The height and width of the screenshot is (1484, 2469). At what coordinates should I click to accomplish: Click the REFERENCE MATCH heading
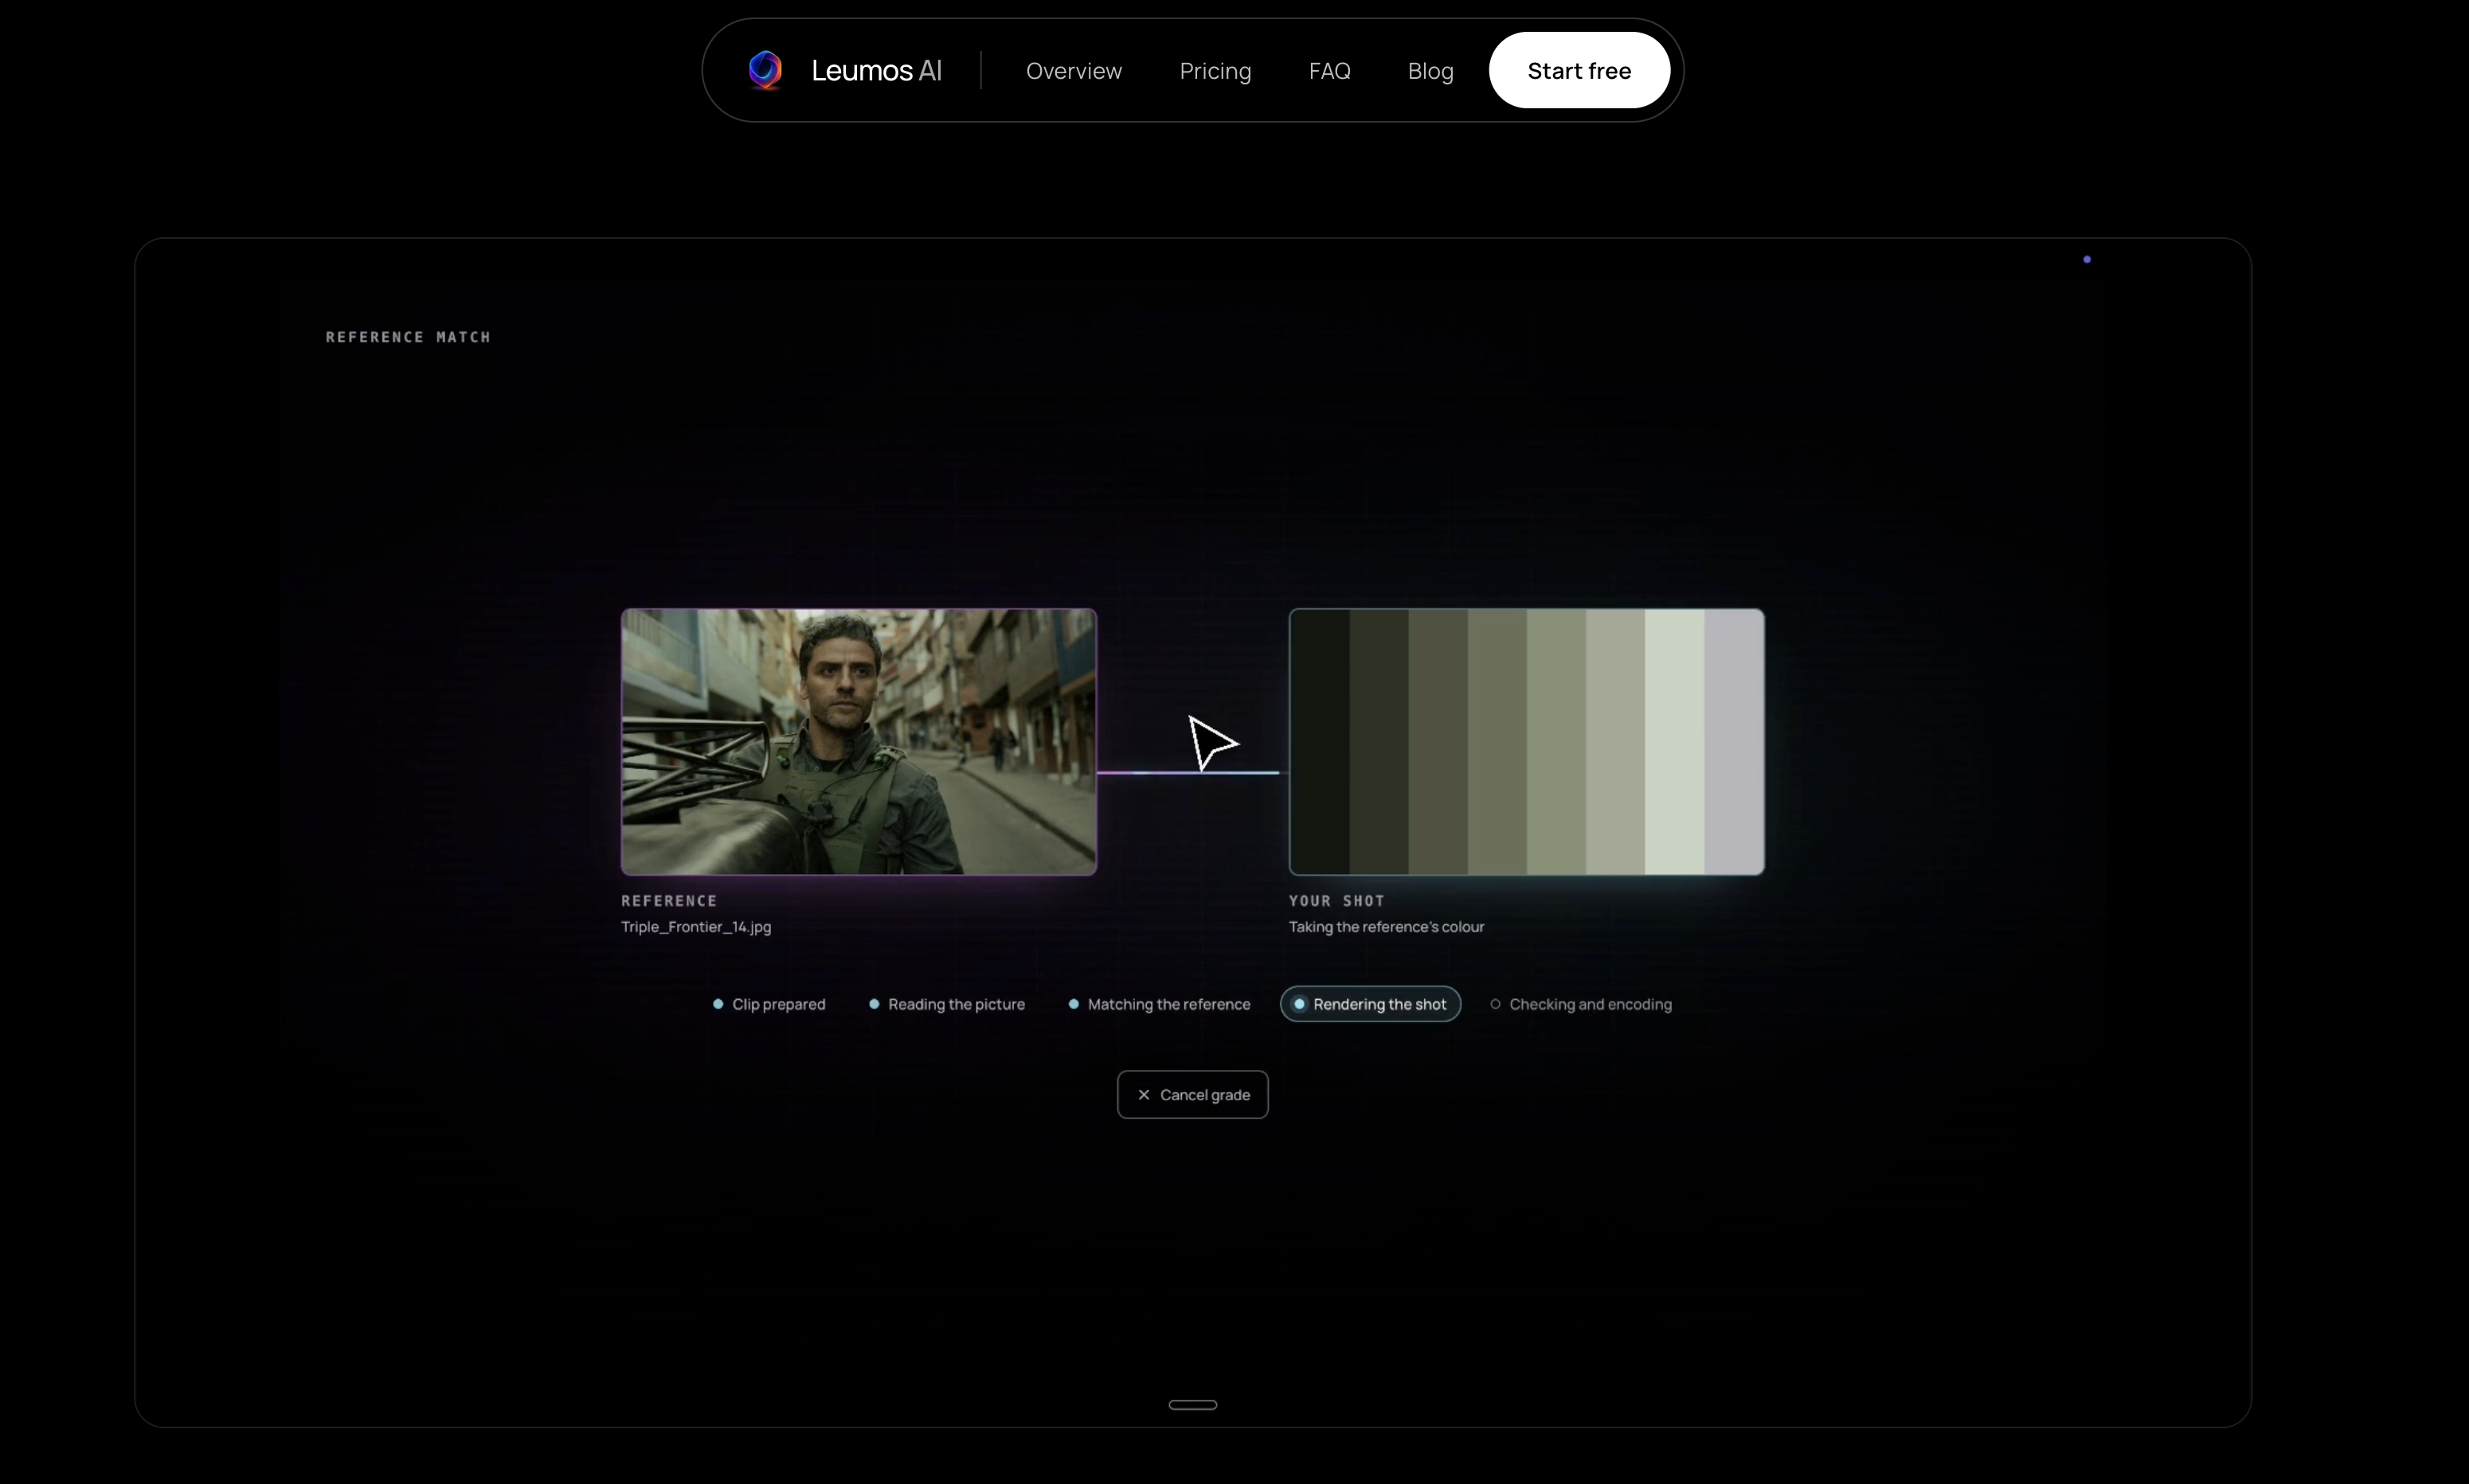pos(408,337)
